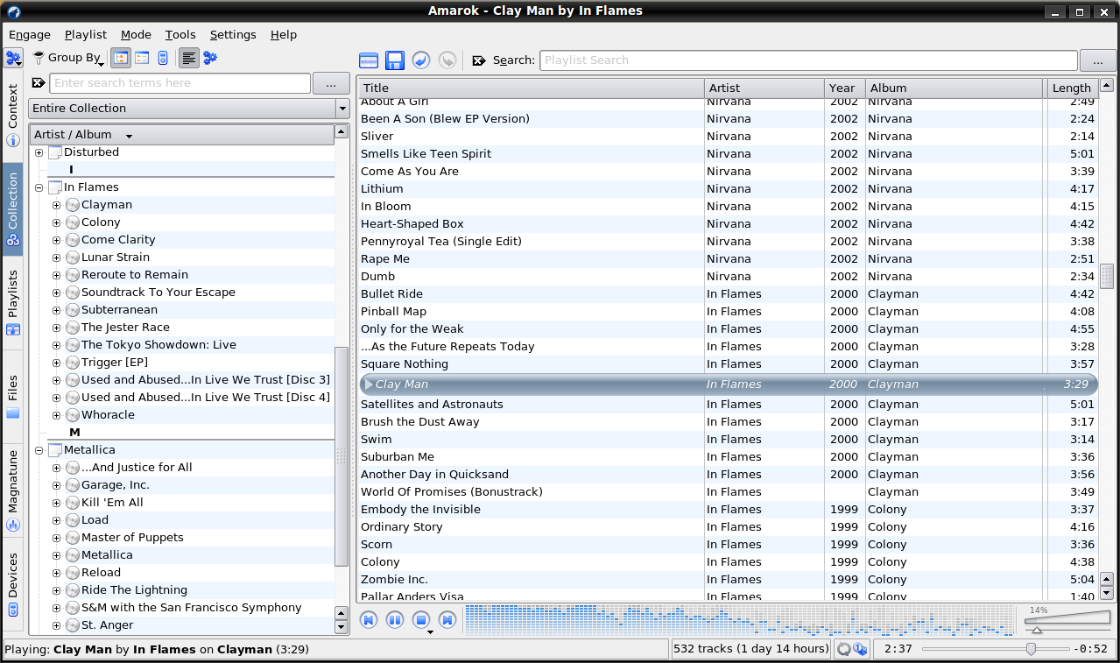
Task: Click the Artist / Album tree header
Action: 181,135
